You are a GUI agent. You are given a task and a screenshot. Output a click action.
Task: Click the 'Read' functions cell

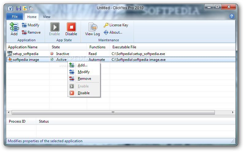[x=93, y=54]
